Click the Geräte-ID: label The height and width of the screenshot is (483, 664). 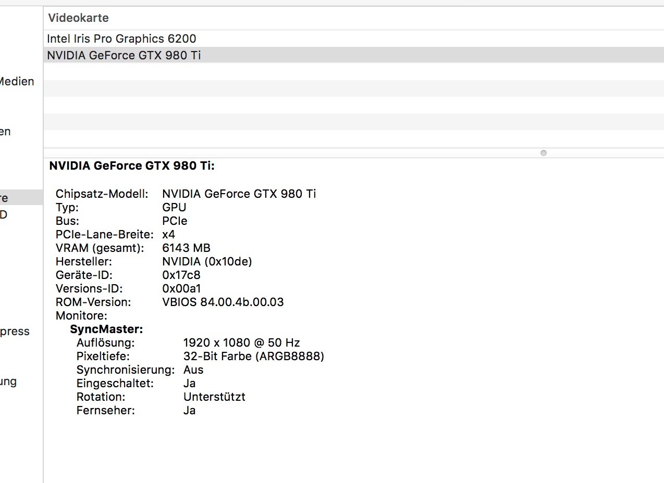click(x=84, y=275)
